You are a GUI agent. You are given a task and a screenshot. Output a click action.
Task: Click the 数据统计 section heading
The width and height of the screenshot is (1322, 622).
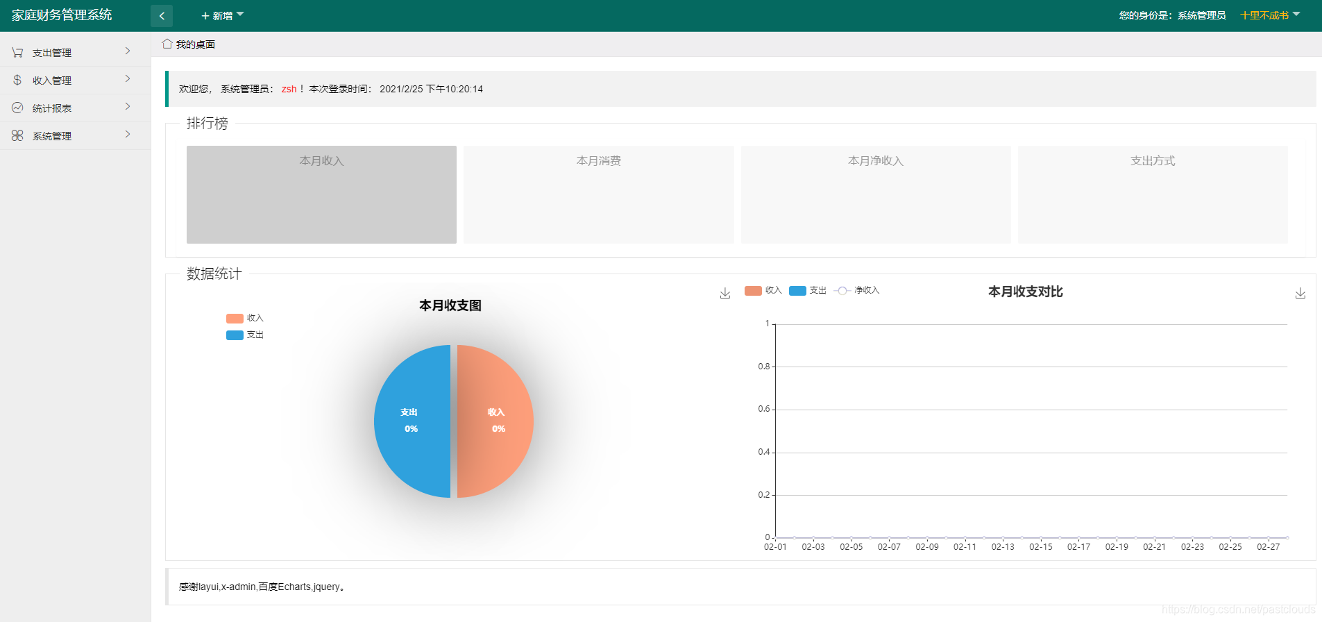click(x=214, y=274)
